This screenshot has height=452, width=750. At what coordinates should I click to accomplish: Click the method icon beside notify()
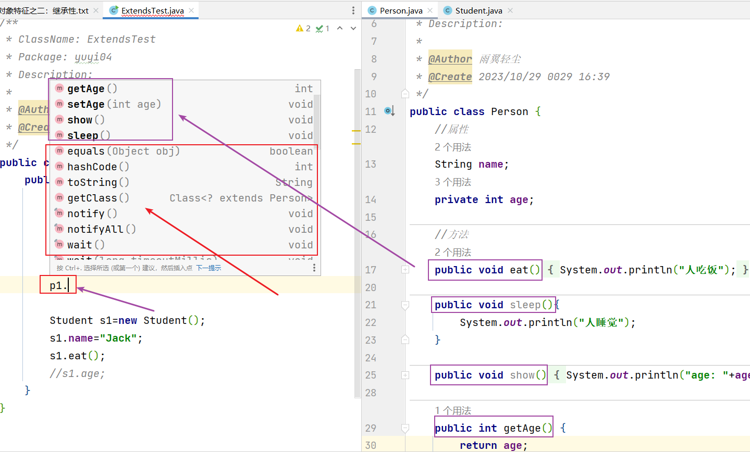(59, 214)
